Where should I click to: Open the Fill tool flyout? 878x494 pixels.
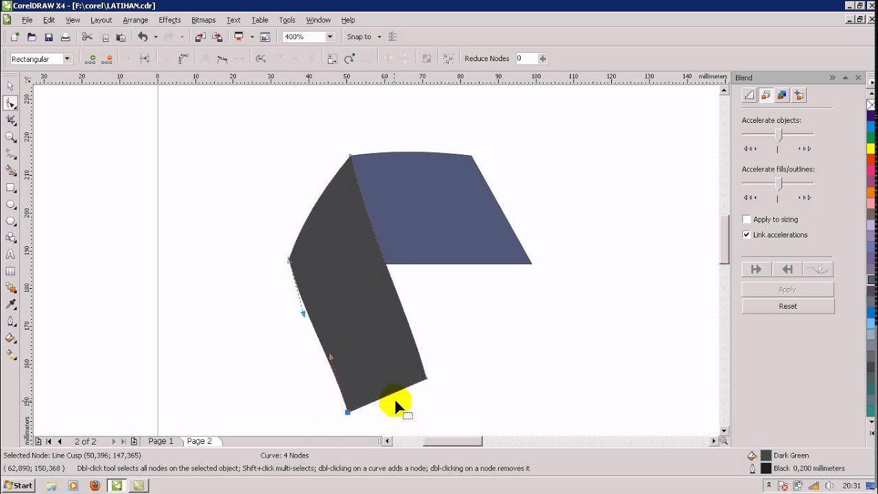point(10,338)
